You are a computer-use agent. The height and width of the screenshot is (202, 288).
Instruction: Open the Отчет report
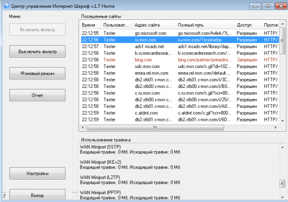(38, 95)
